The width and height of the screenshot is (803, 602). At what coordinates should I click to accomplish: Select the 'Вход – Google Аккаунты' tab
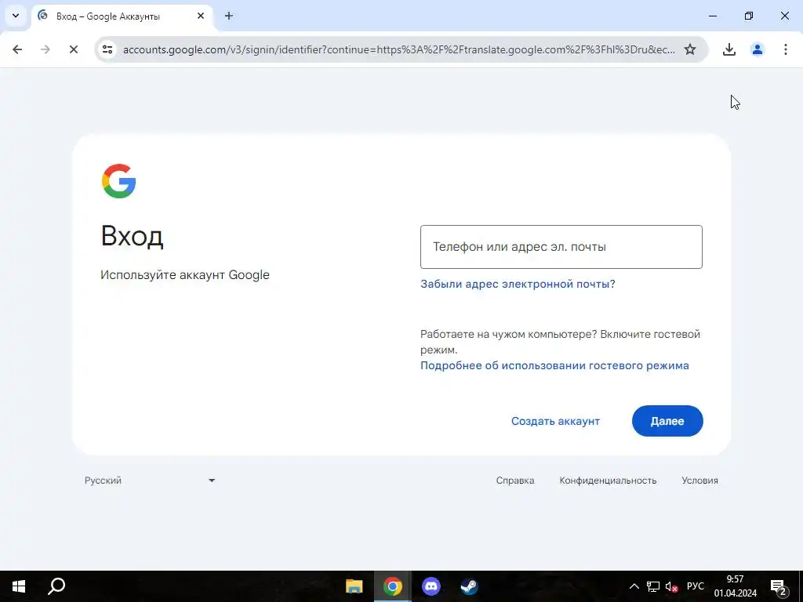[122, 16]
